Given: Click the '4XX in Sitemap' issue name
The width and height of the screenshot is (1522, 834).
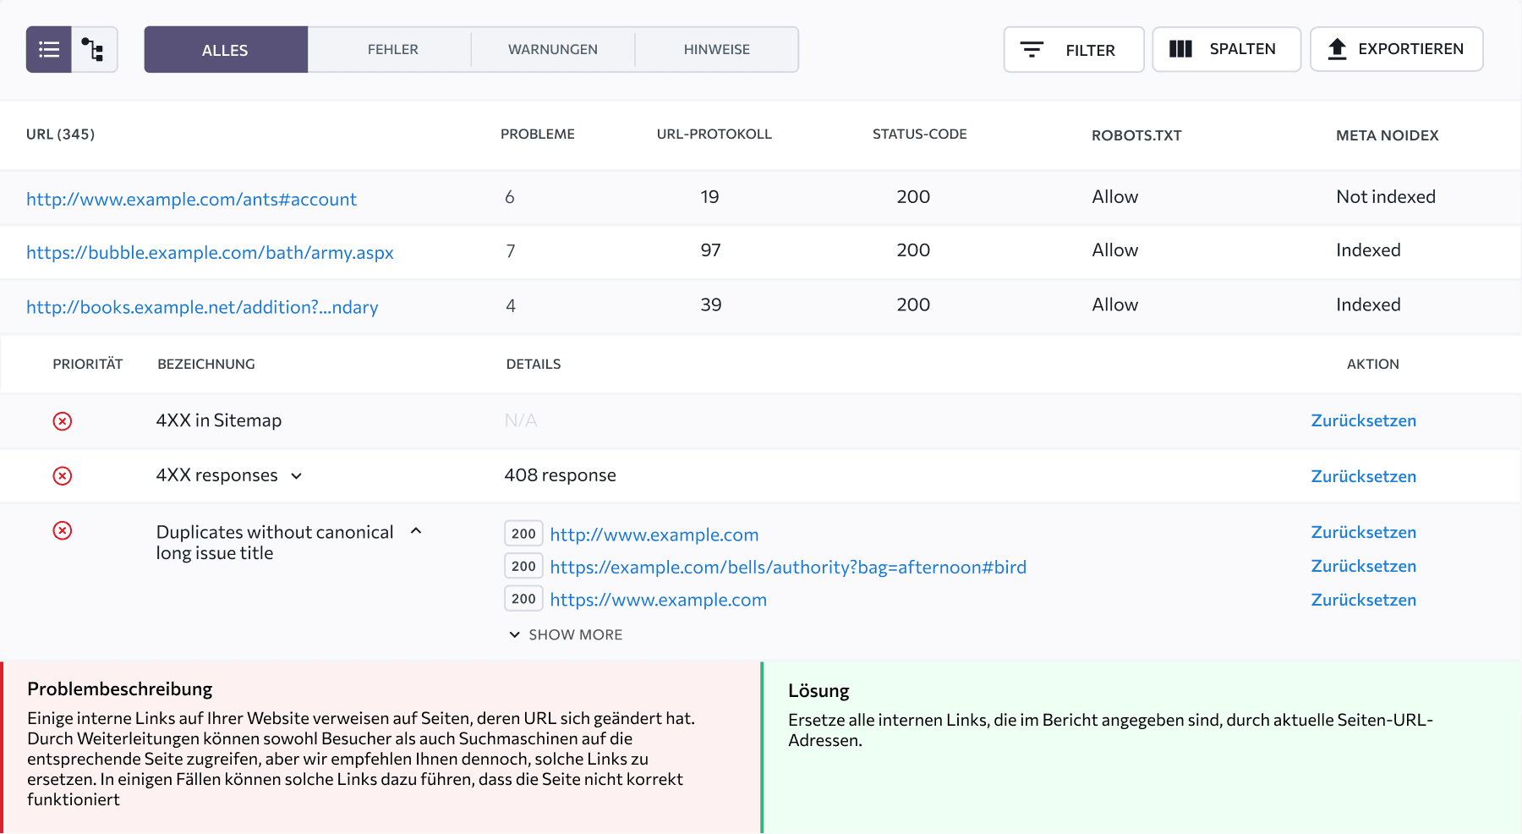Looking at the screenshot, I should tap(219, 420).
